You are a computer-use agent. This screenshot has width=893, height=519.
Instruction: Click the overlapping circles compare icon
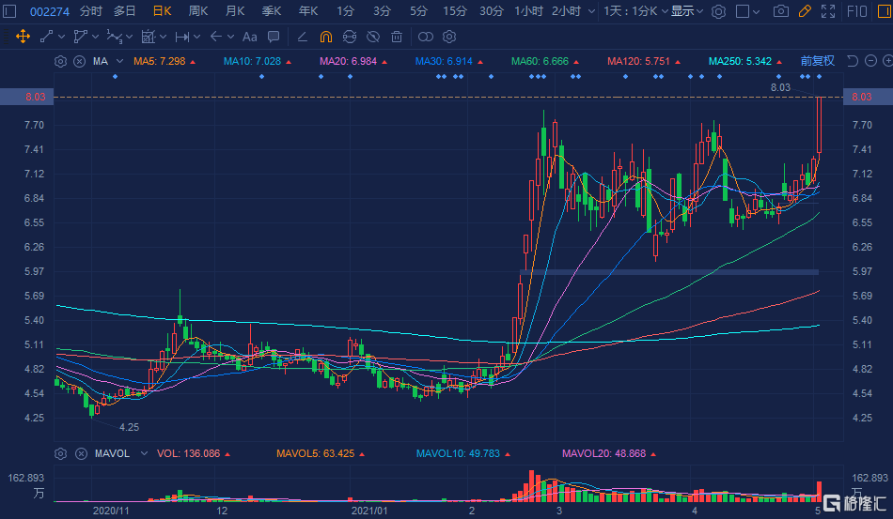tap(426, 37)
